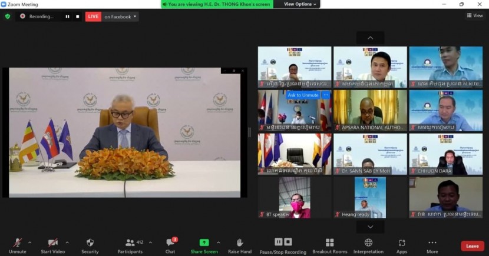Image resolution: width=489 pixels, height=256 pixels.
Task: Open the Security shield options
Action: [x=90, y=242]
